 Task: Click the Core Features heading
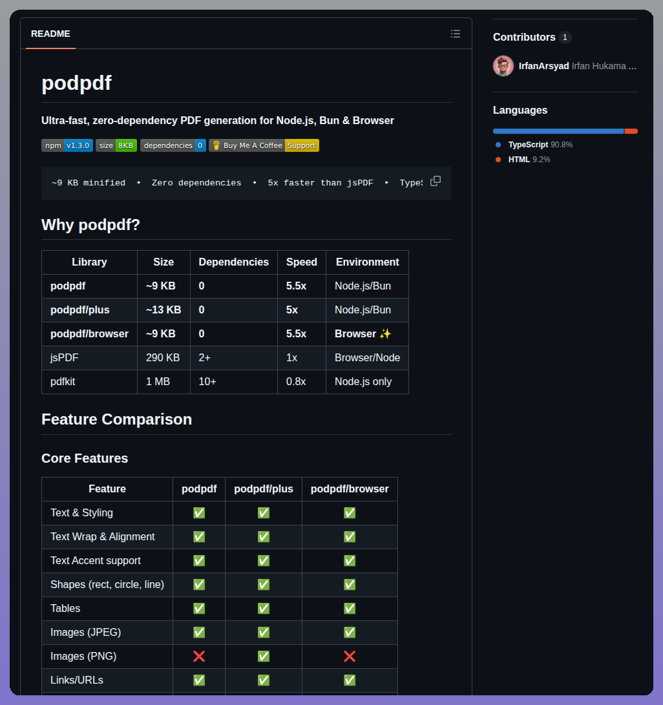click(x=85, y=458)
